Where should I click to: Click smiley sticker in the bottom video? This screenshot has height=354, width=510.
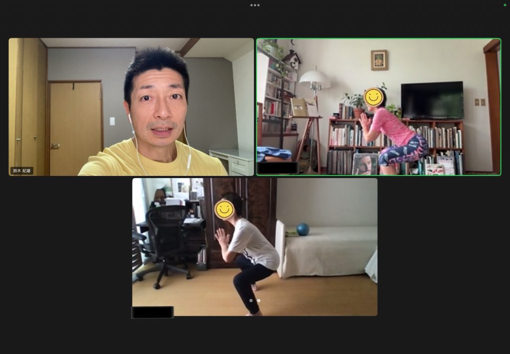[224, 209]
